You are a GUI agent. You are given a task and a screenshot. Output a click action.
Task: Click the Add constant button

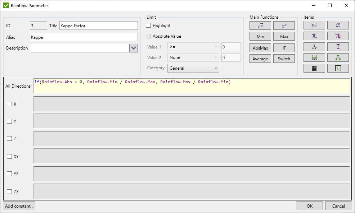(19, 206)
